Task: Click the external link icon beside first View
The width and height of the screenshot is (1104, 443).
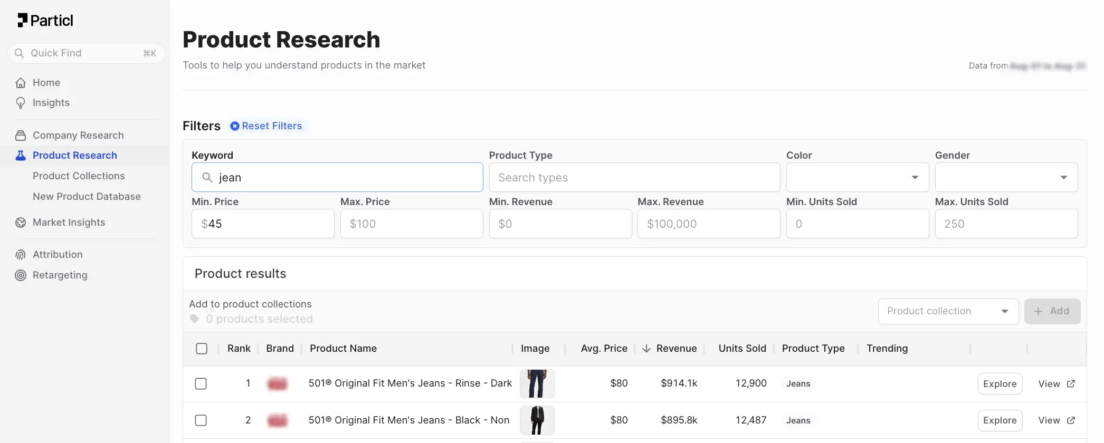Action: (x=1071, y=384)
